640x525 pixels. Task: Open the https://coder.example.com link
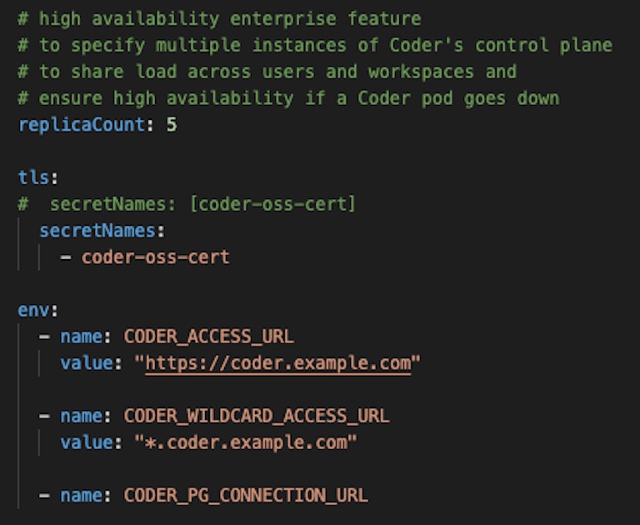coord(278,363)
